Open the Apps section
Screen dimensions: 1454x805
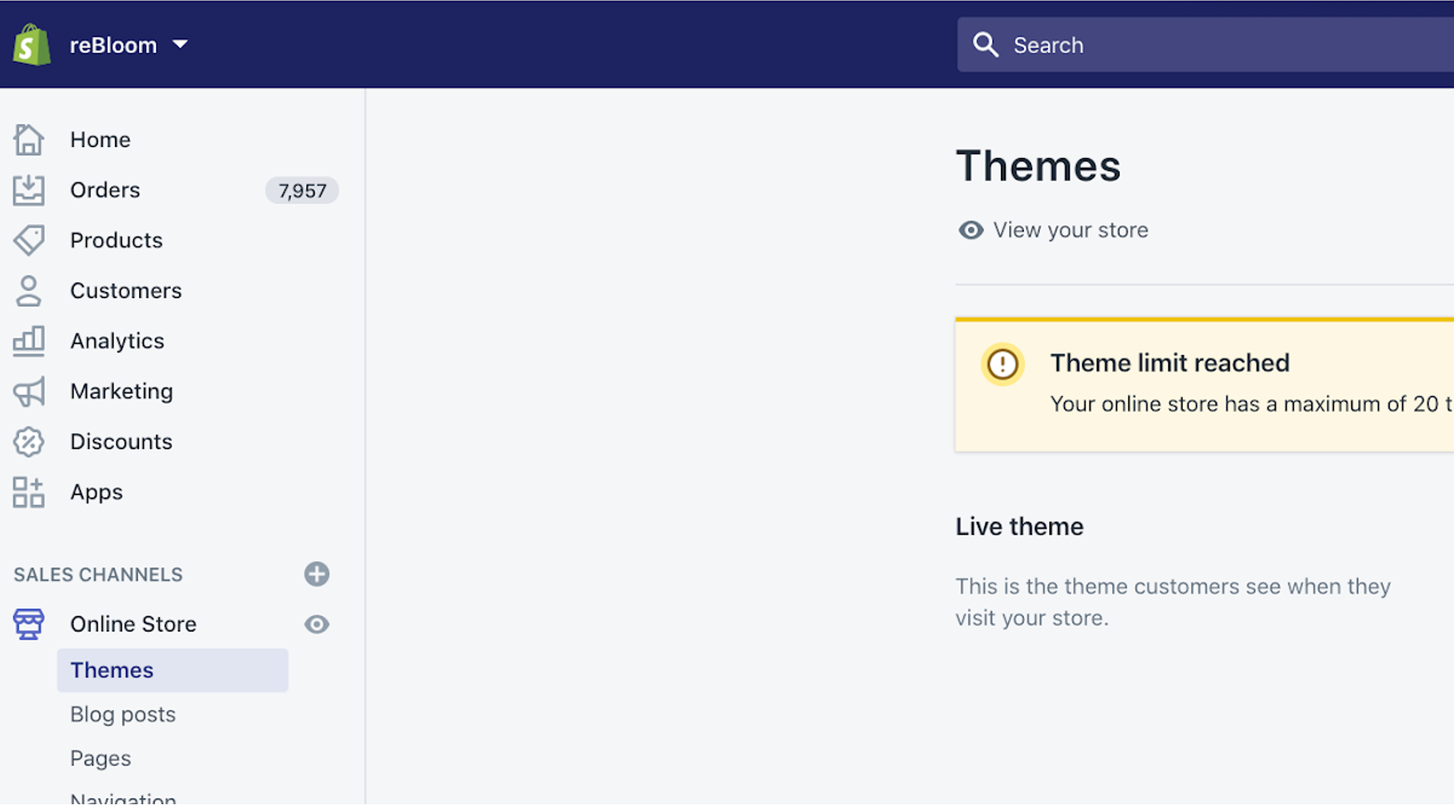pos(96,492)
